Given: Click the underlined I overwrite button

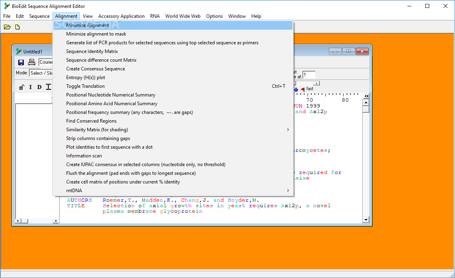Looking at the screenshot, I should coord(48,87).
